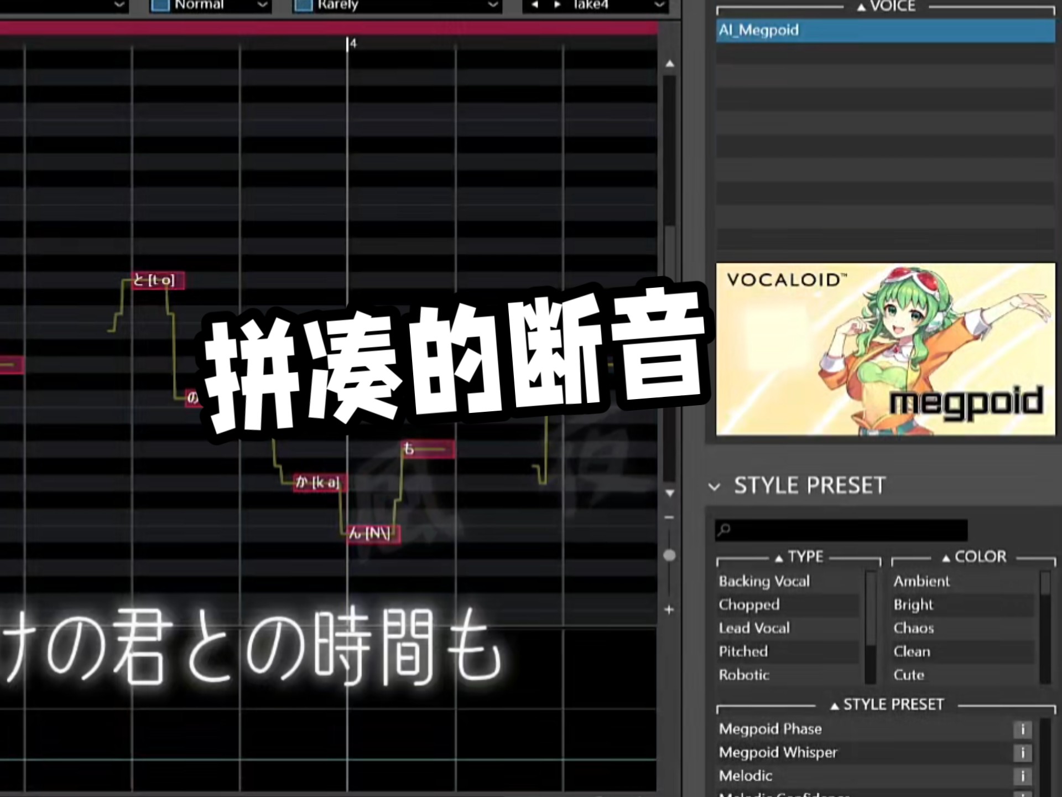Click the red part bar above ruler

pos(329,28)
